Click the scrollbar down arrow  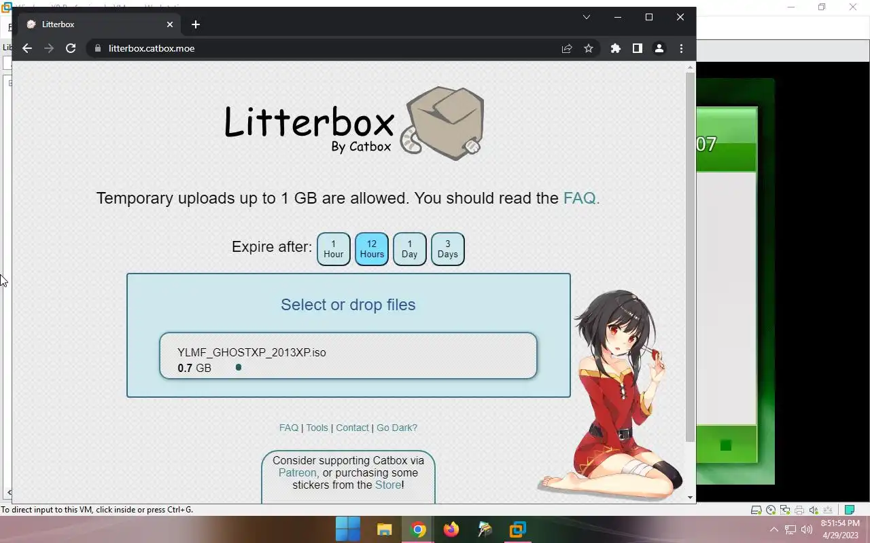pyautogui.click(x=691, y=498)
